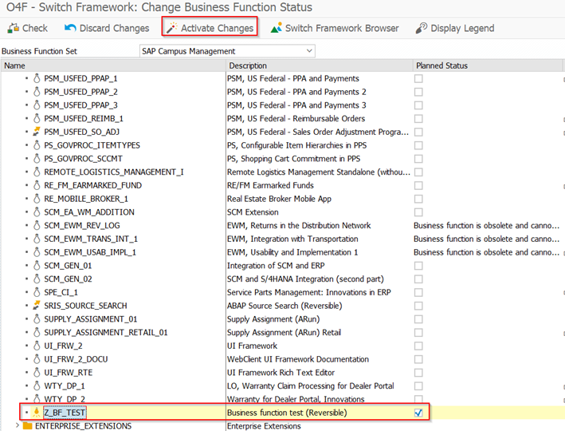Click the Activate Changes wand icon
This screenshot has height=431, width=565.
click(x=171, y=28)
